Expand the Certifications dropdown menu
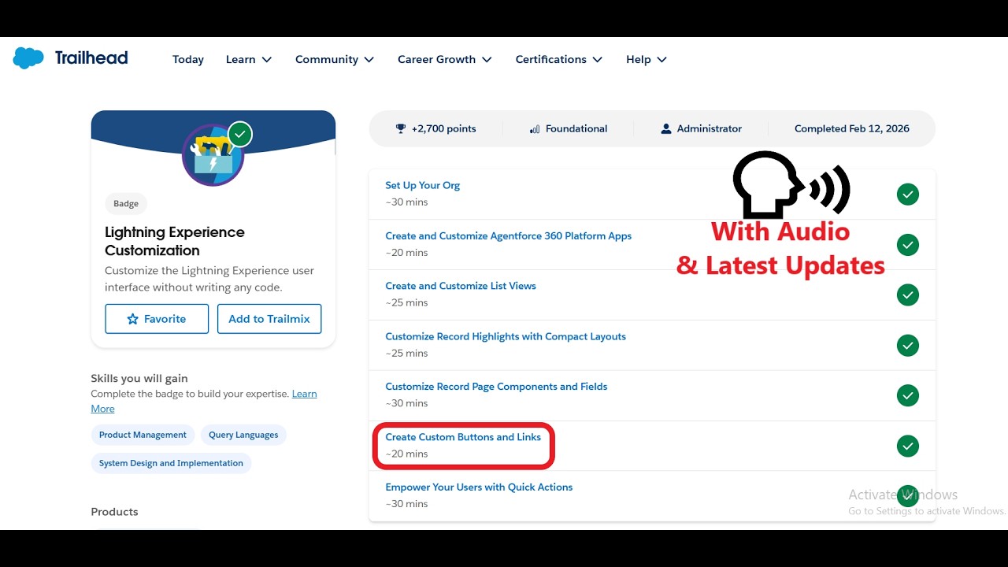1008x567 pixels. [x=559, y=59]
